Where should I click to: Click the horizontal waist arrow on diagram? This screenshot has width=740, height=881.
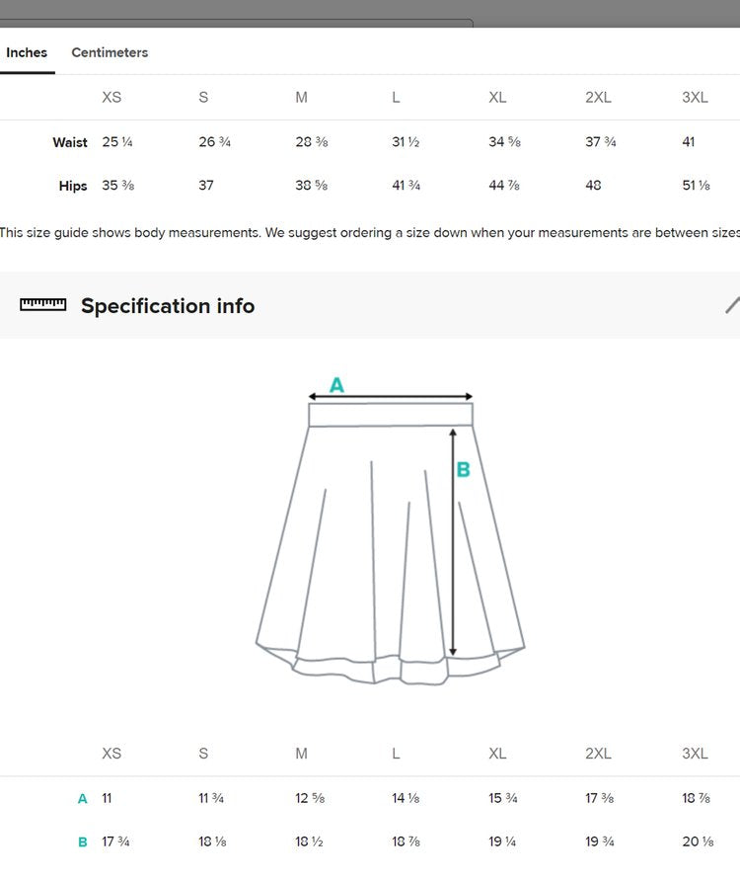tap(391, 397)
